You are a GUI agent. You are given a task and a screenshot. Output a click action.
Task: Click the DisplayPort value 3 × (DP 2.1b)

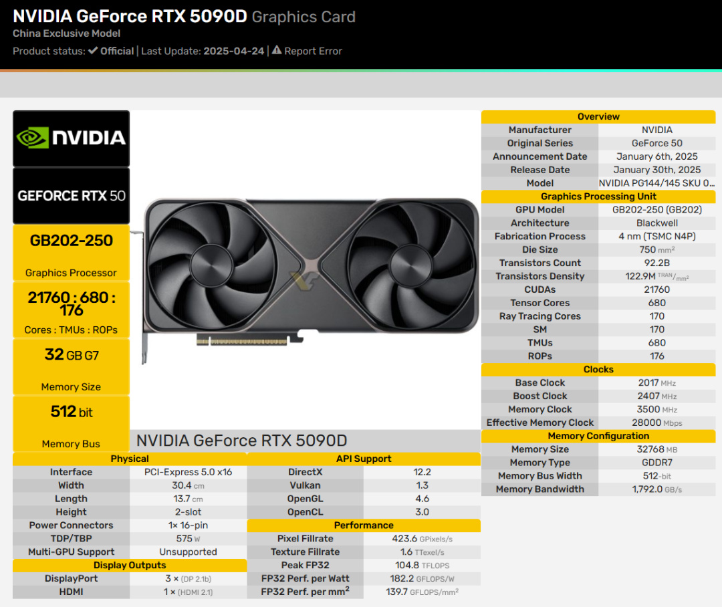point(189,578)
